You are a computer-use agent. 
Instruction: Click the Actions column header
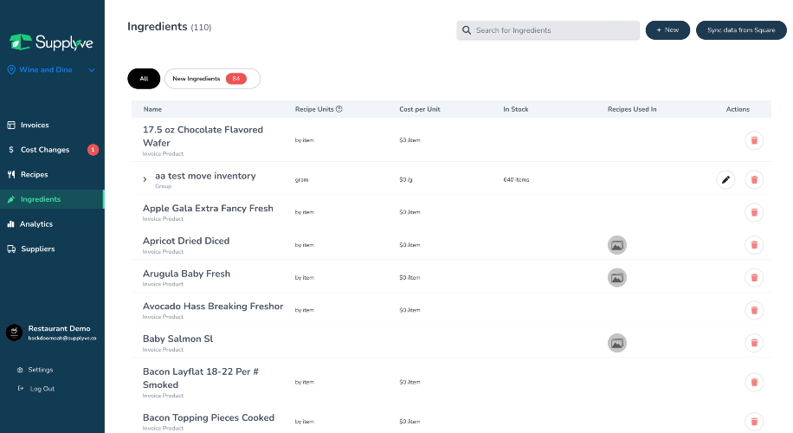point(738,109)
